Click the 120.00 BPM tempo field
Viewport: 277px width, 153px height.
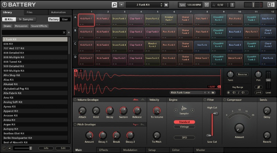click(194, 5)
